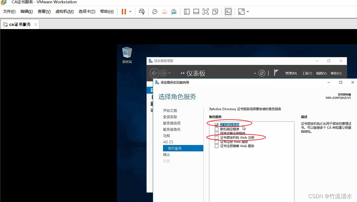The width and height of the screenshot is (357, 202).
Task: Minimize the 添加角色和功能向导 window
Action: 329,82
